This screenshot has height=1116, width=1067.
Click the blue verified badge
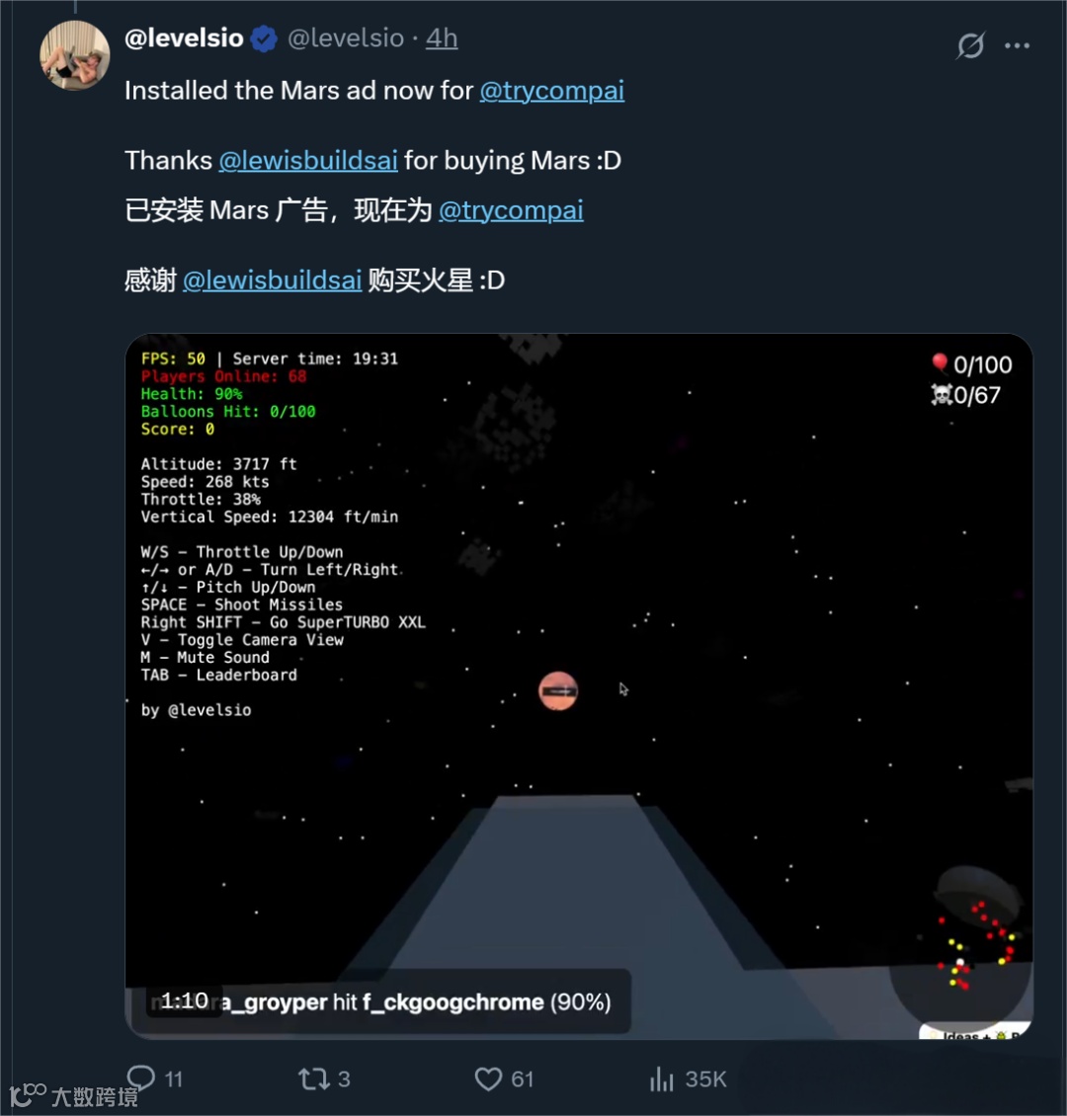coord(264,39)
